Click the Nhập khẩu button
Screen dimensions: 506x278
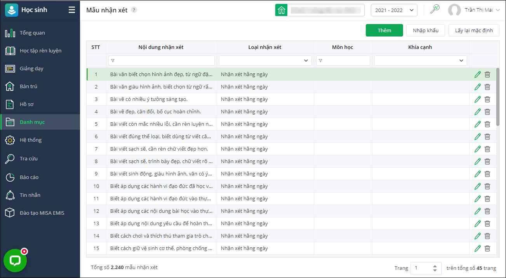click(x=426, y=30)
